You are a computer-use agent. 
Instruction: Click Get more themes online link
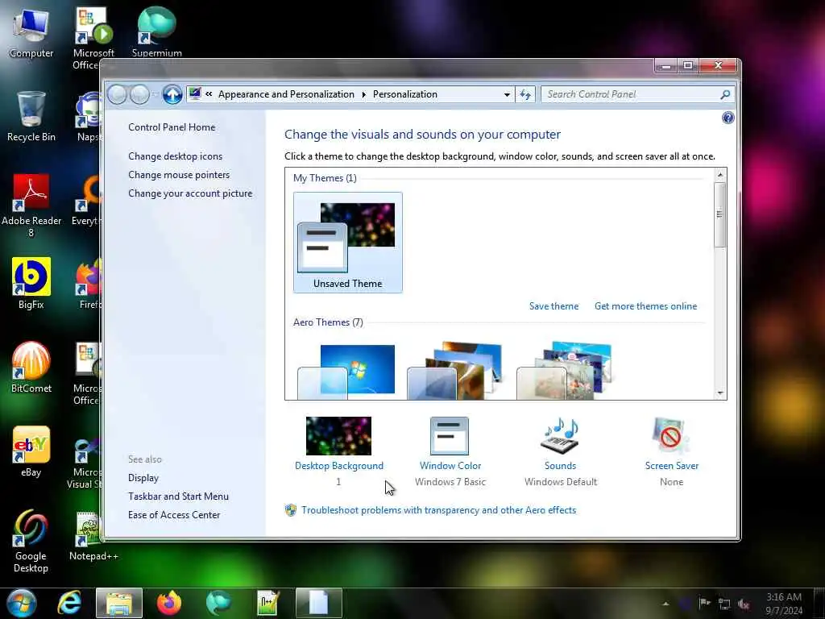click(645, 306)
